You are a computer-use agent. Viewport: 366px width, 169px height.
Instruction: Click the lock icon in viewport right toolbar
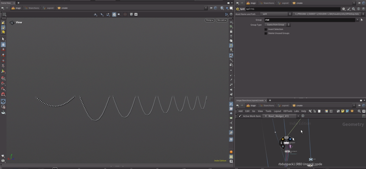[x=231, y=31]
